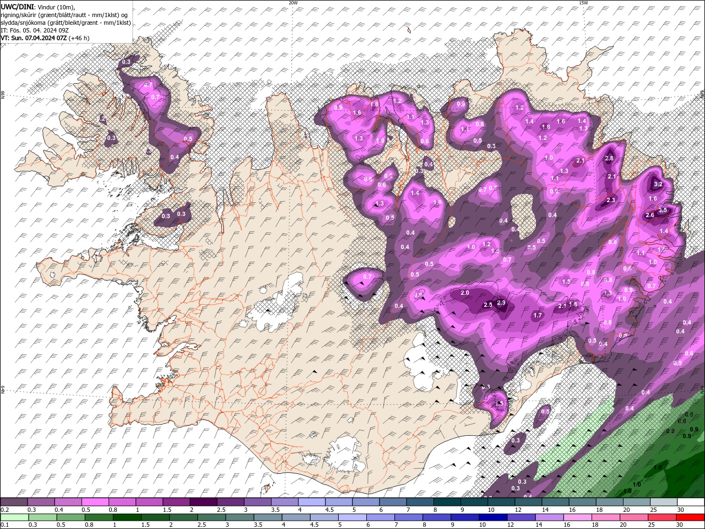This screenshot has width=705, height=529.
Task: Select the snow legend swatch for 0.2–0.3 mm
Action: pos(14,502)
